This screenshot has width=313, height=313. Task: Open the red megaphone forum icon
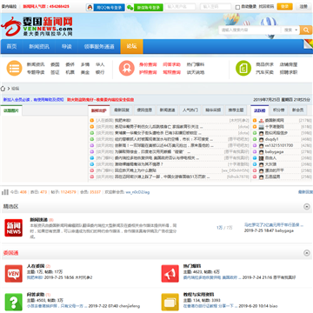point(170,274)
